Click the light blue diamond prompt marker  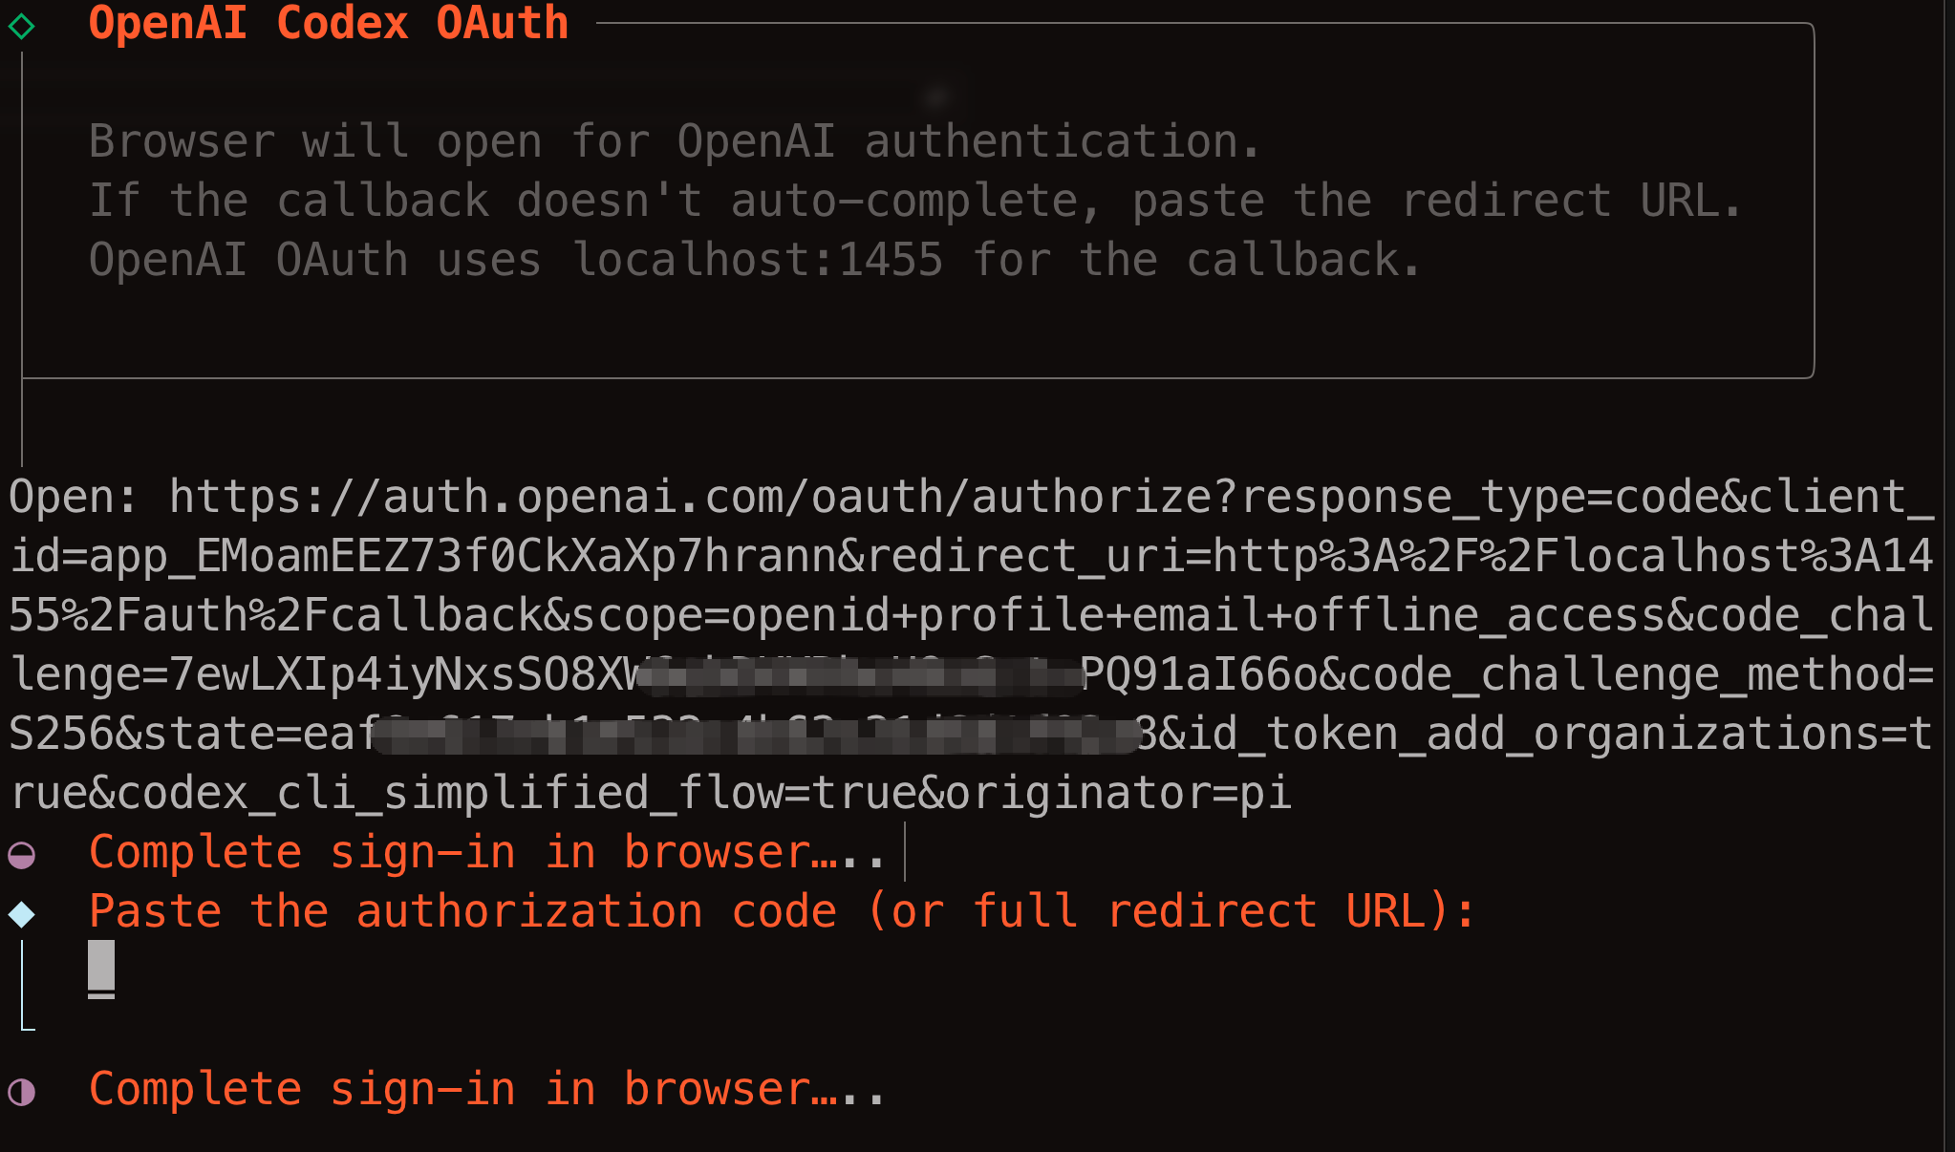[x=21, y=914]
